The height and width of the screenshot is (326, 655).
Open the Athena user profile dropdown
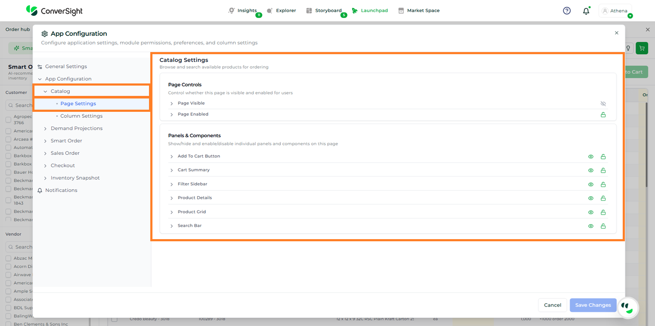point(615,11)
